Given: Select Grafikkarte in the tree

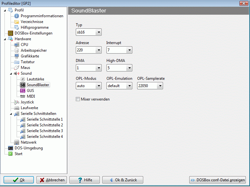Looking at the screenshot, I should [x=30, y=56].
